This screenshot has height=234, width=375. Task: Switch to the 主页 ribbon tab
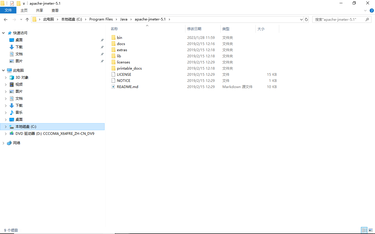click(x=24, y=10)
